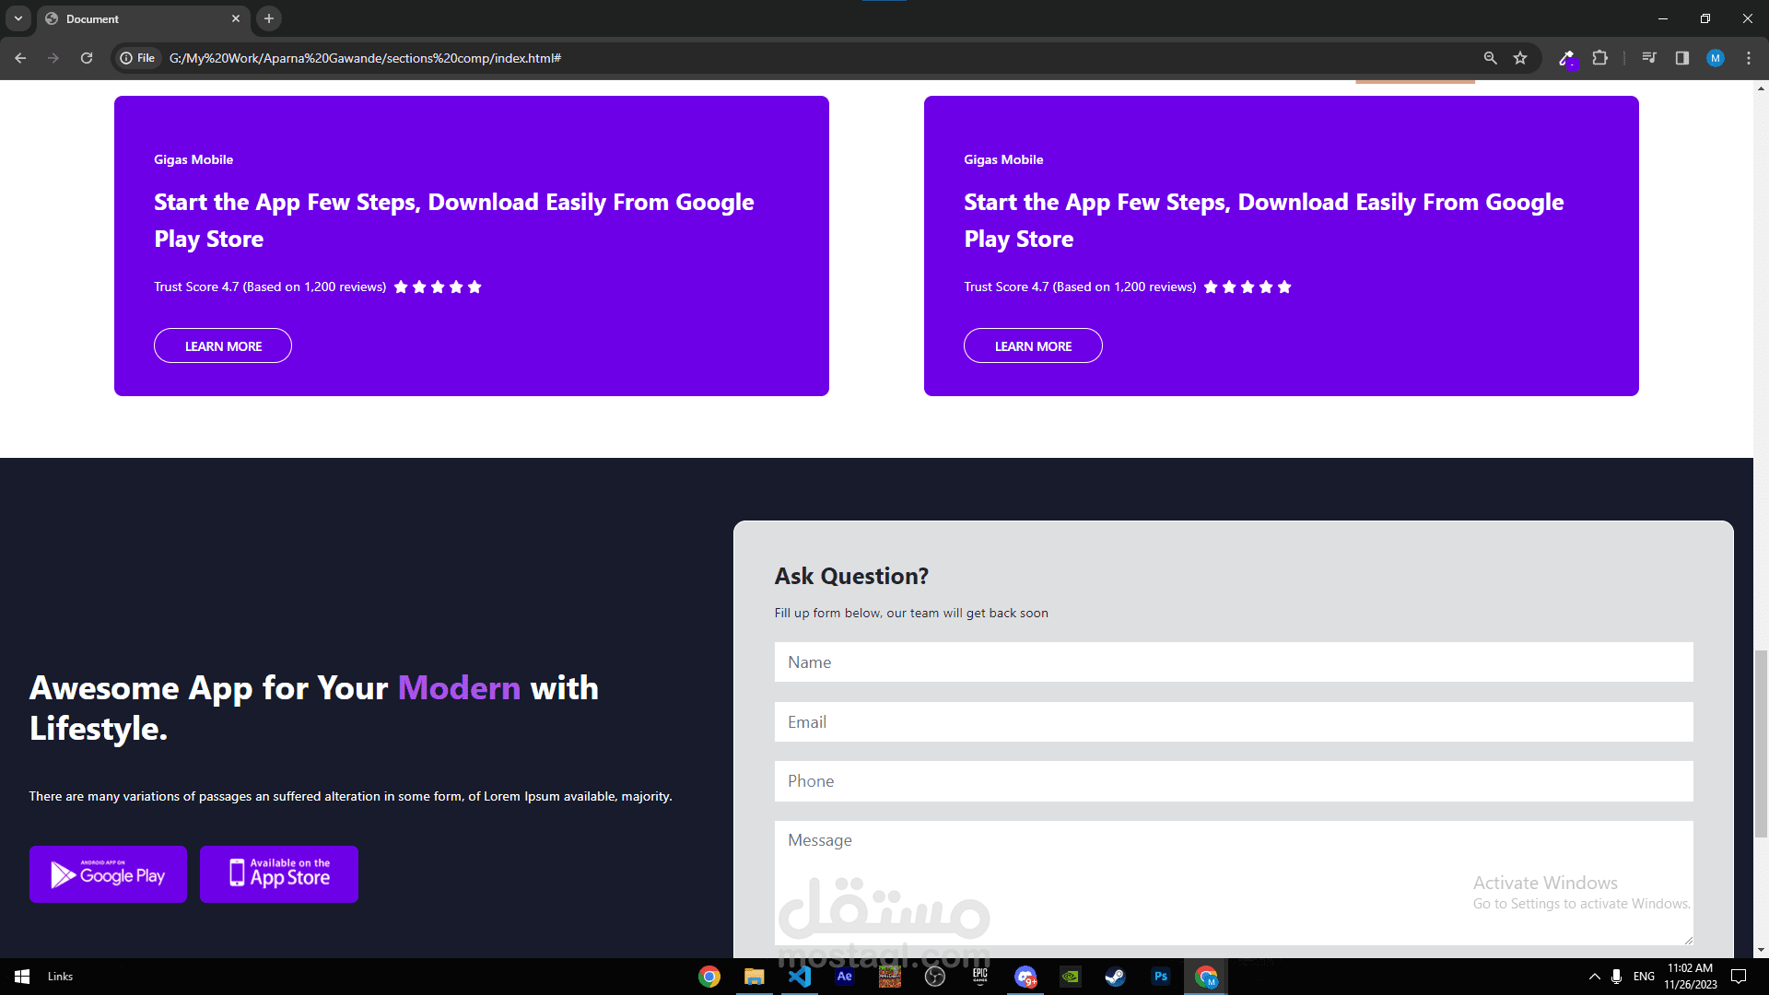Expand the tab search chevron
Screen dimensions: 1769x995
[18, 18]
